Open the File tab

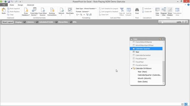4,5
